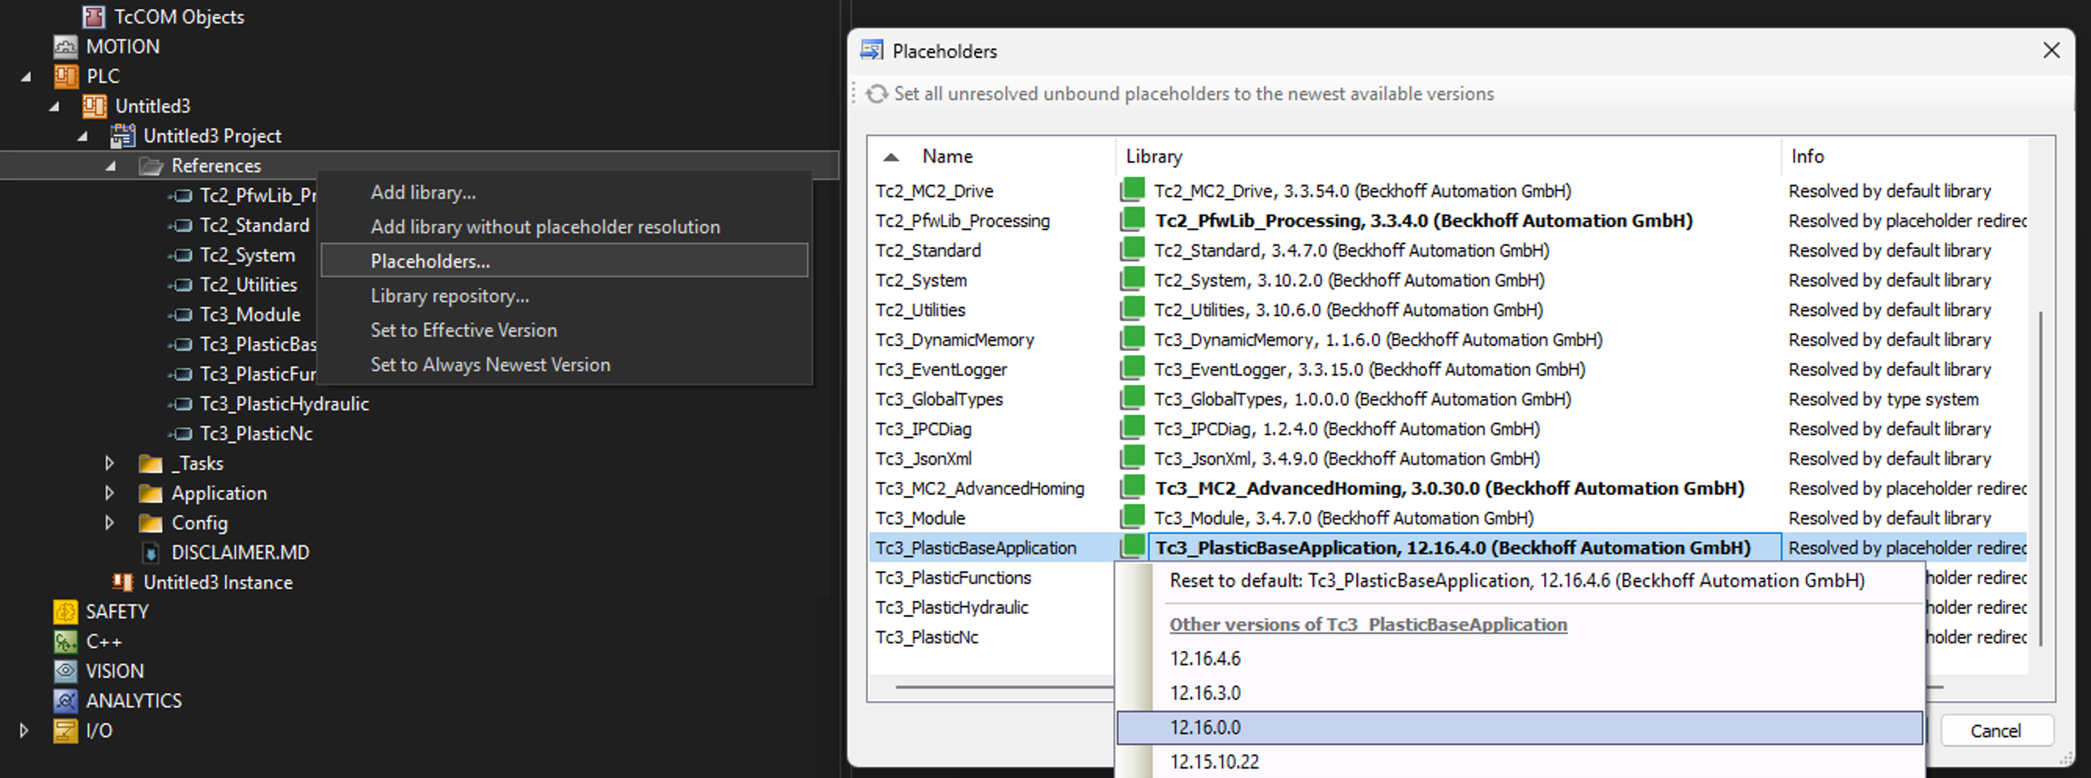Image resolution: width=2091 pixels, height=778 pixels.
Task: Collapse the PLC tree node
Action: [26, 76]
